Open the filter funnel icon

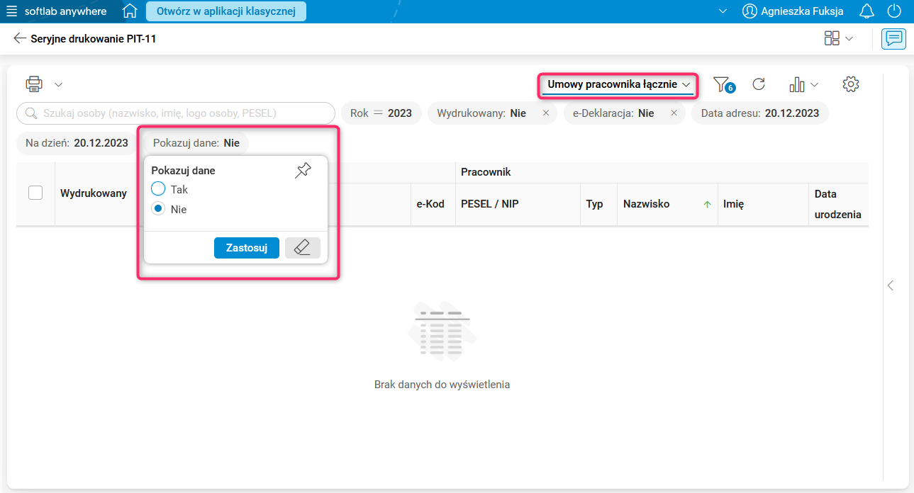click(x=723, y=85)
